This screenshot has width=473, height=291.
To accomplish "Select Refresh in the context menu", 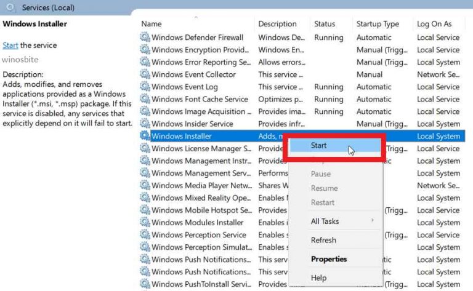I will (x=323, y=240).
